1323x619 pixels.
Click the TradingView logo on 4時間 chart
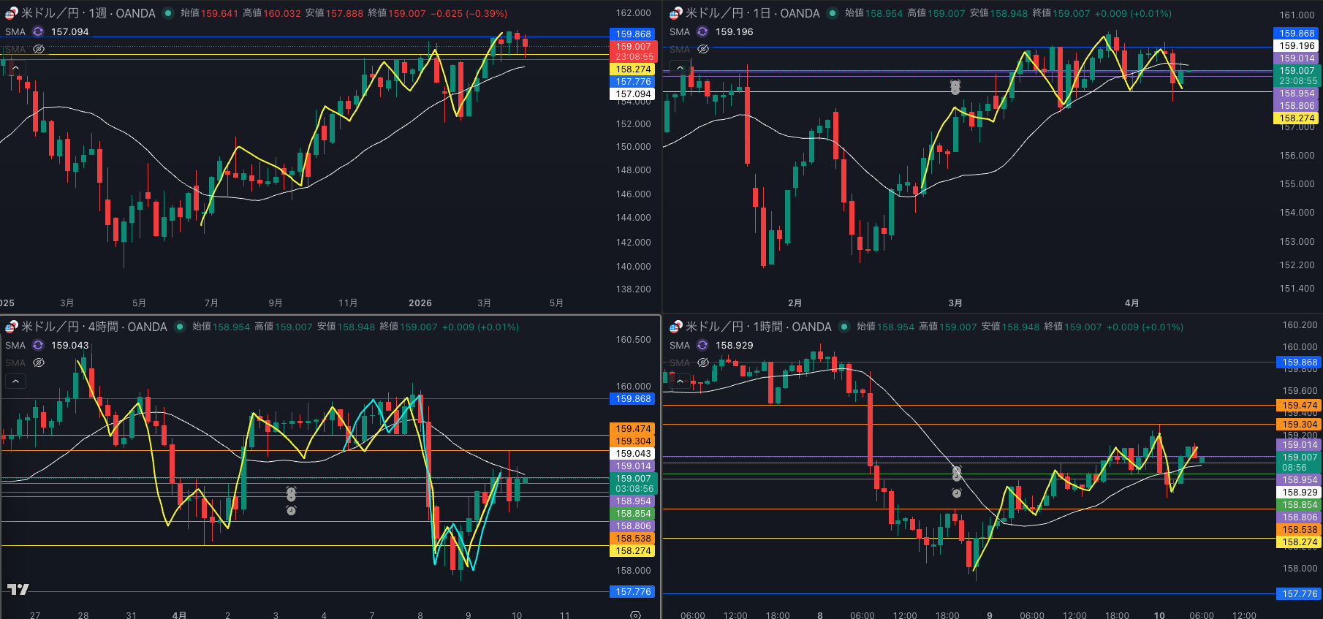18,589
